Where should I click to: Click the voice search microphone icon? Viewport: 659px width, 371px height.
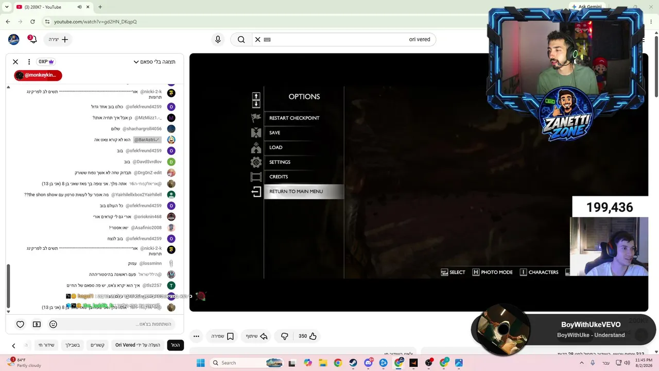(218, 40)
